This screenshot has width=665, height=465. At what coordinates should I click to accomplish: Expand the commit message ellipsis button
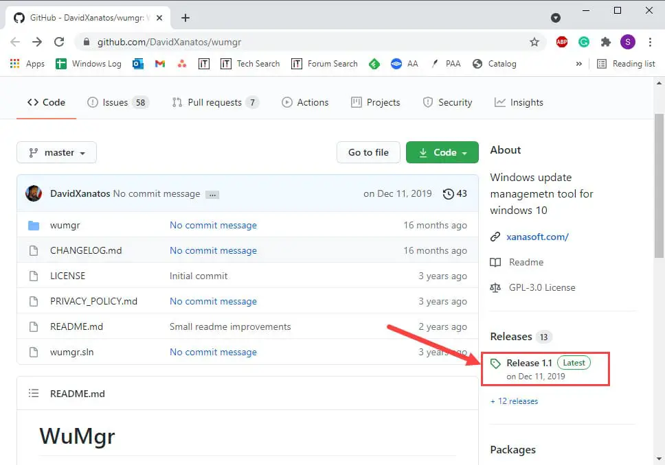pyautogui.click(x=212, y=195)
